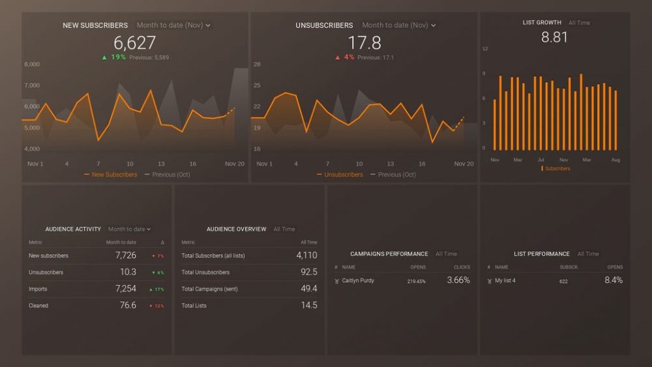The width and height of the screenshot is (652, 367).
Task: Open Unsubscribers Month to date dropdown
Action: click(399, 25)
